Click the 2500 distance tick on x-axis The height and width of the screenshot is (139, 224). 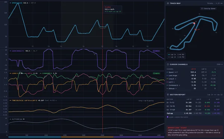point(102,135)
